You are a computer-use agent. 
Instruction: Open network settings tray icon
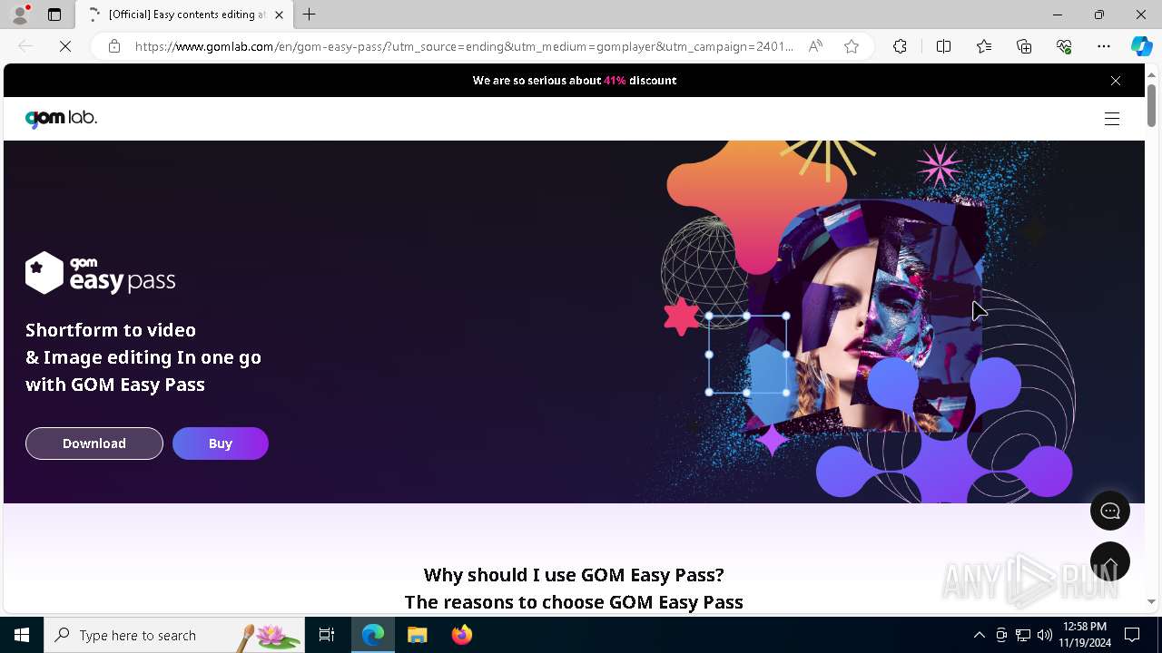1023,635
